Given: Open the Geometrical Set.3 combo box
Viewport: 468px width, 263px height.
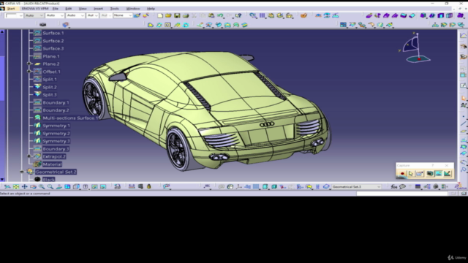Looking at the screenshot, I should [356, 187].
